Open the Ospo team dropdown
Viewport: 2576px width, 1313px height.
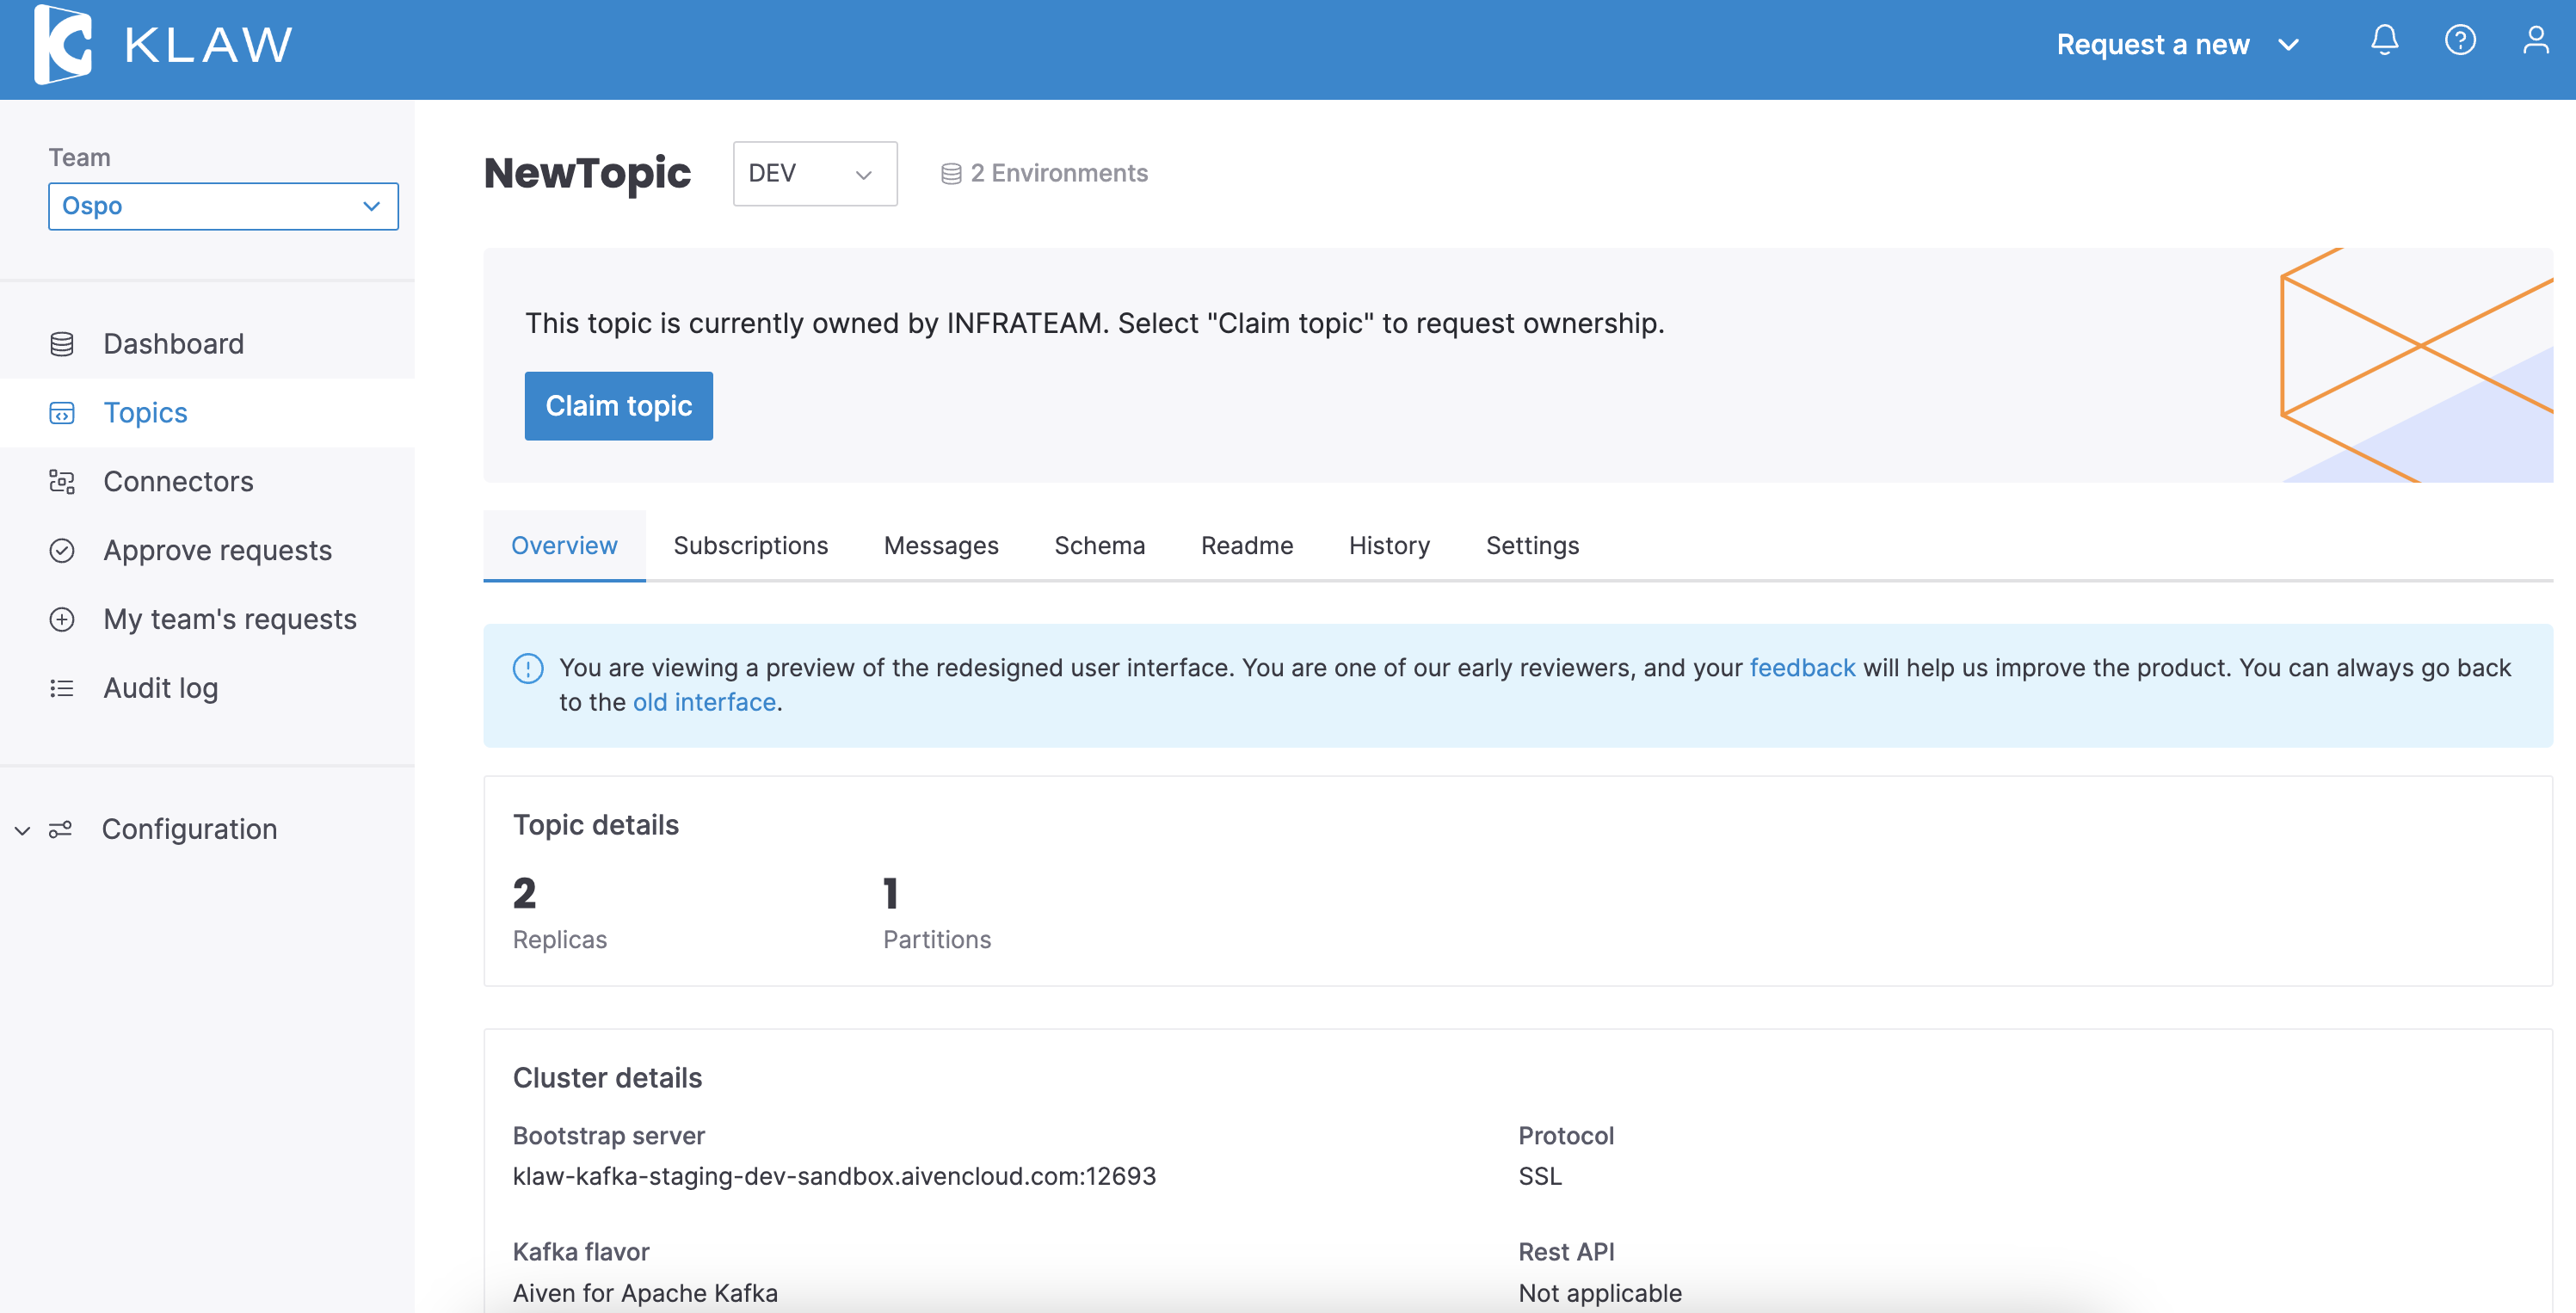[x=223, y=206]
